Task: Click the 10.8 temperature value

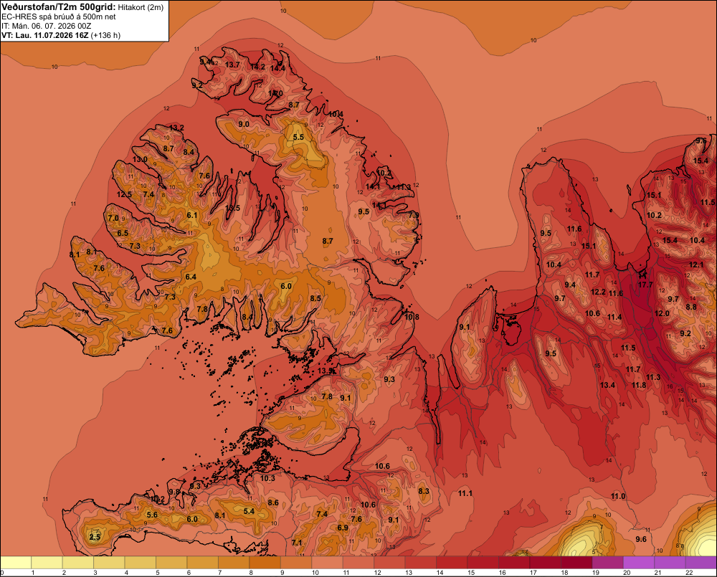Action: click(412, 317)
